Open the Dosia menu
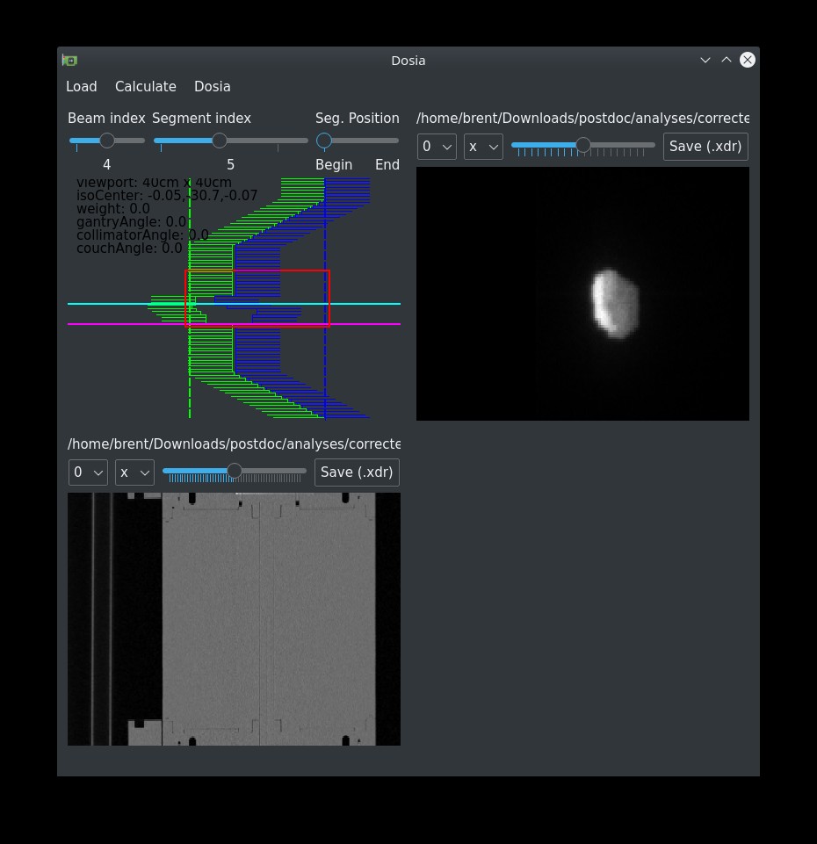Image resolution: width=817 pixels, height=844 pixels. click(x=213, y=86)
